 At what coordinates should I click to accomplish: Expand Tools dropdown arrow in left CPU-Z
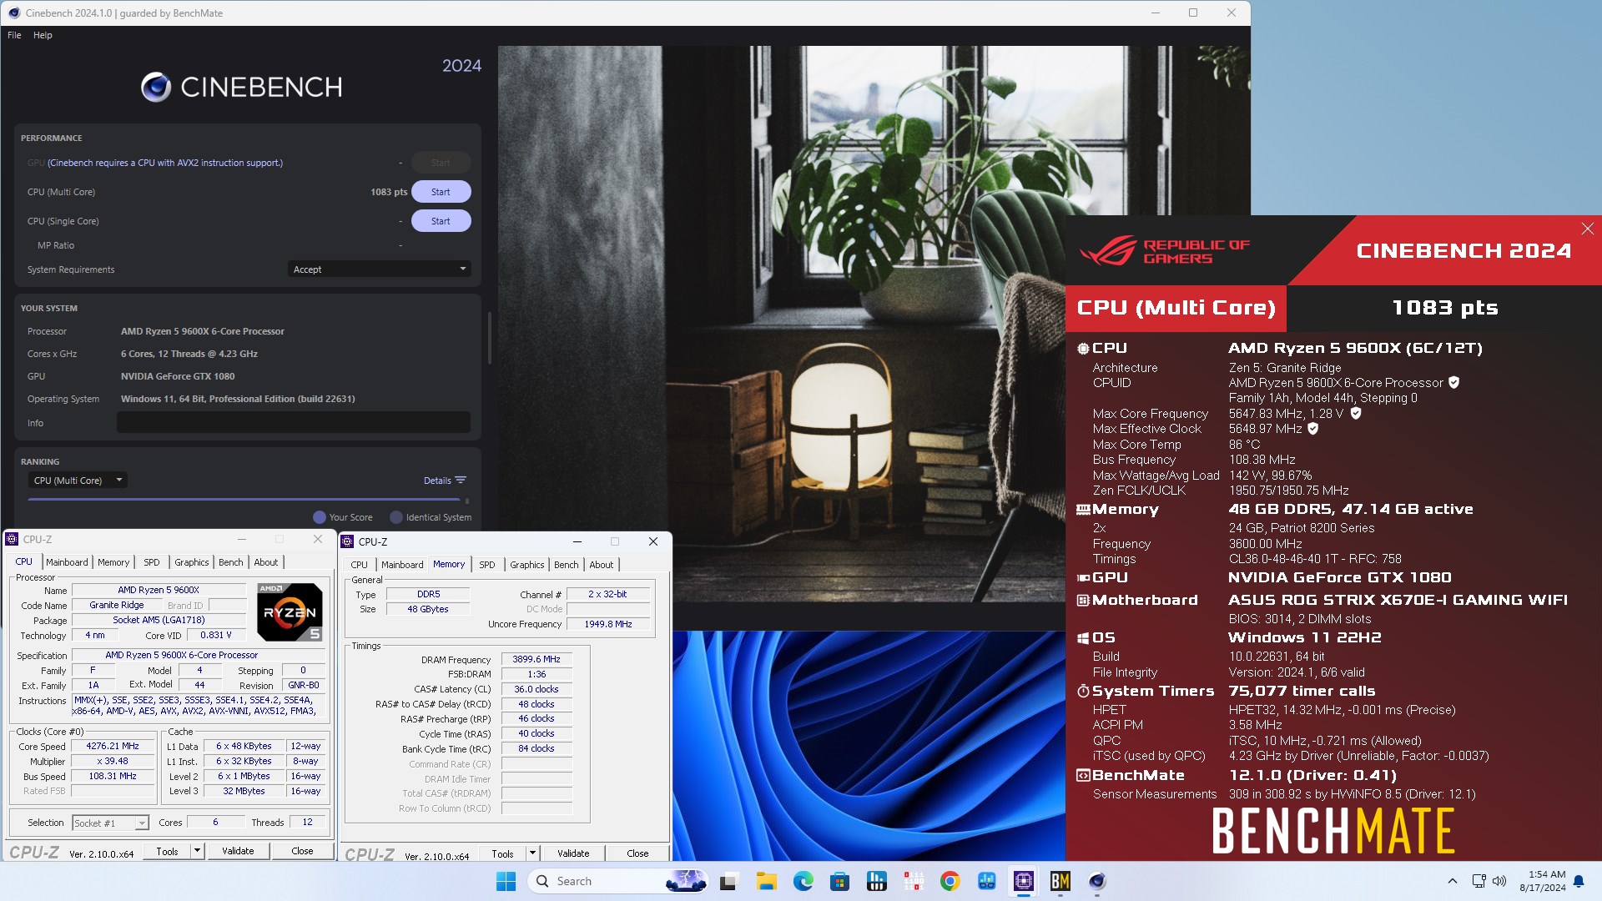pyautogui.click(x=198, y=852)
